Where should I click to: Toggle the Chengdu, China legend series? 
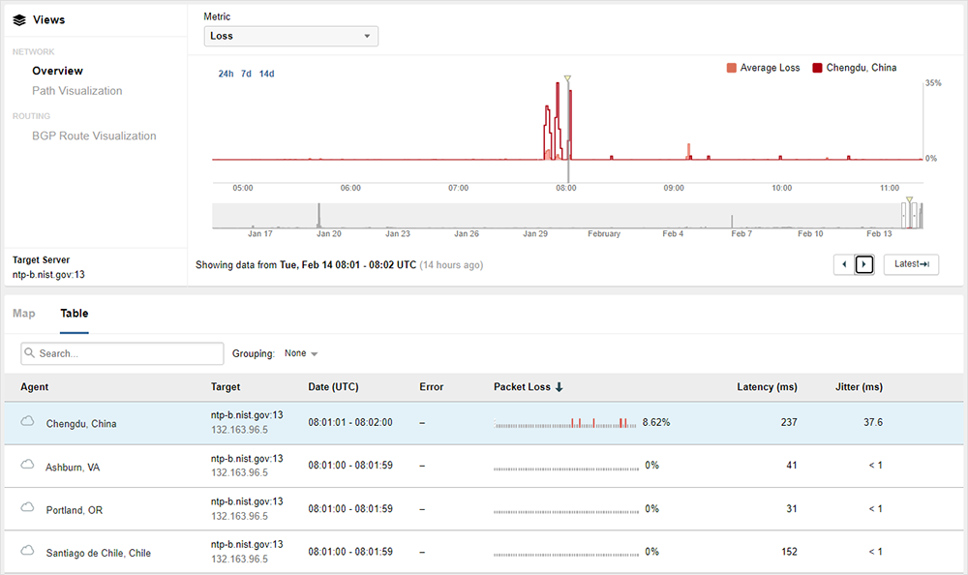point(854,68)
